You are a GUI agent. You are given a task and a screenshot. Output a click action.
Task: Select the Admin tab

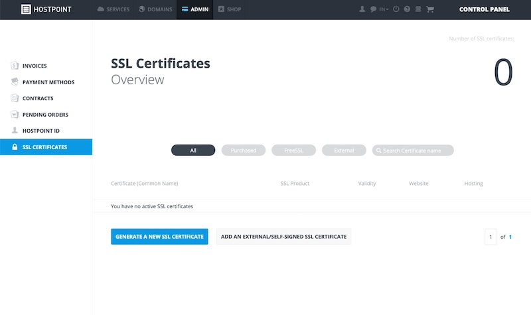(195, 9)
